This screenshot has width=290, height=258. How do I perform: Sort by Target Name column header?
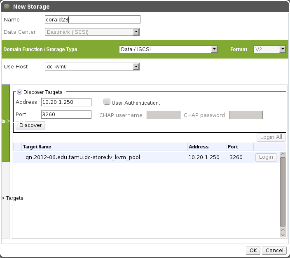pos(37,147)
